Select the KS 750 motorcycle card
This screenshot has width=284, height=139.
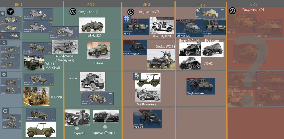coord(11,28)
